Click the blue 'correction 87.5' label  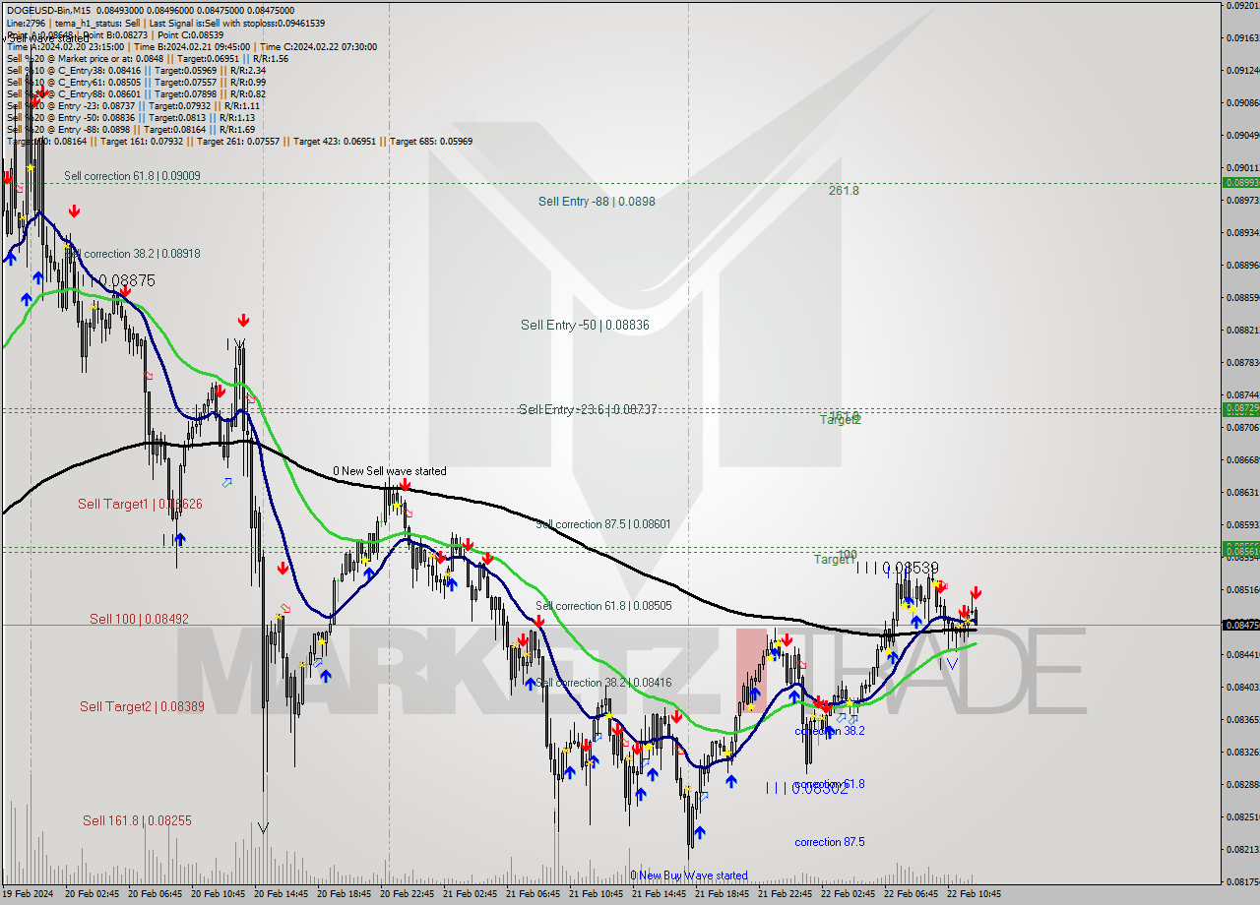pyautogui.click(x=830, y=842)
